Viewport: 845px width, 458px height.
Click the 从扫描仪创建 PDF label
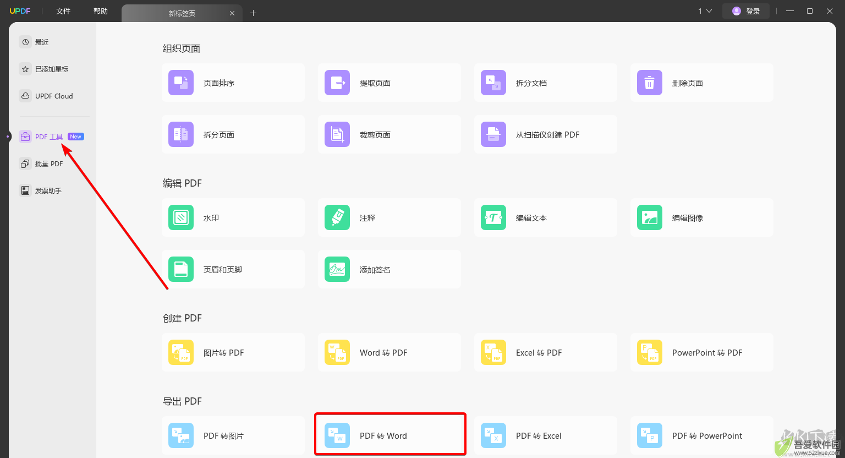547,135
